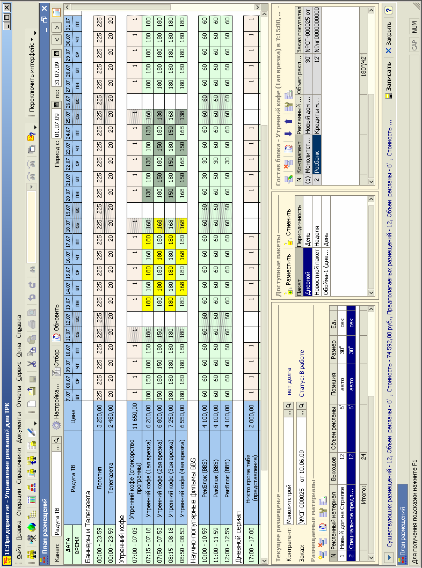422x568 pixels.
Task: Open calendar picker for period start 01.07.09
Action: (56, 105)
